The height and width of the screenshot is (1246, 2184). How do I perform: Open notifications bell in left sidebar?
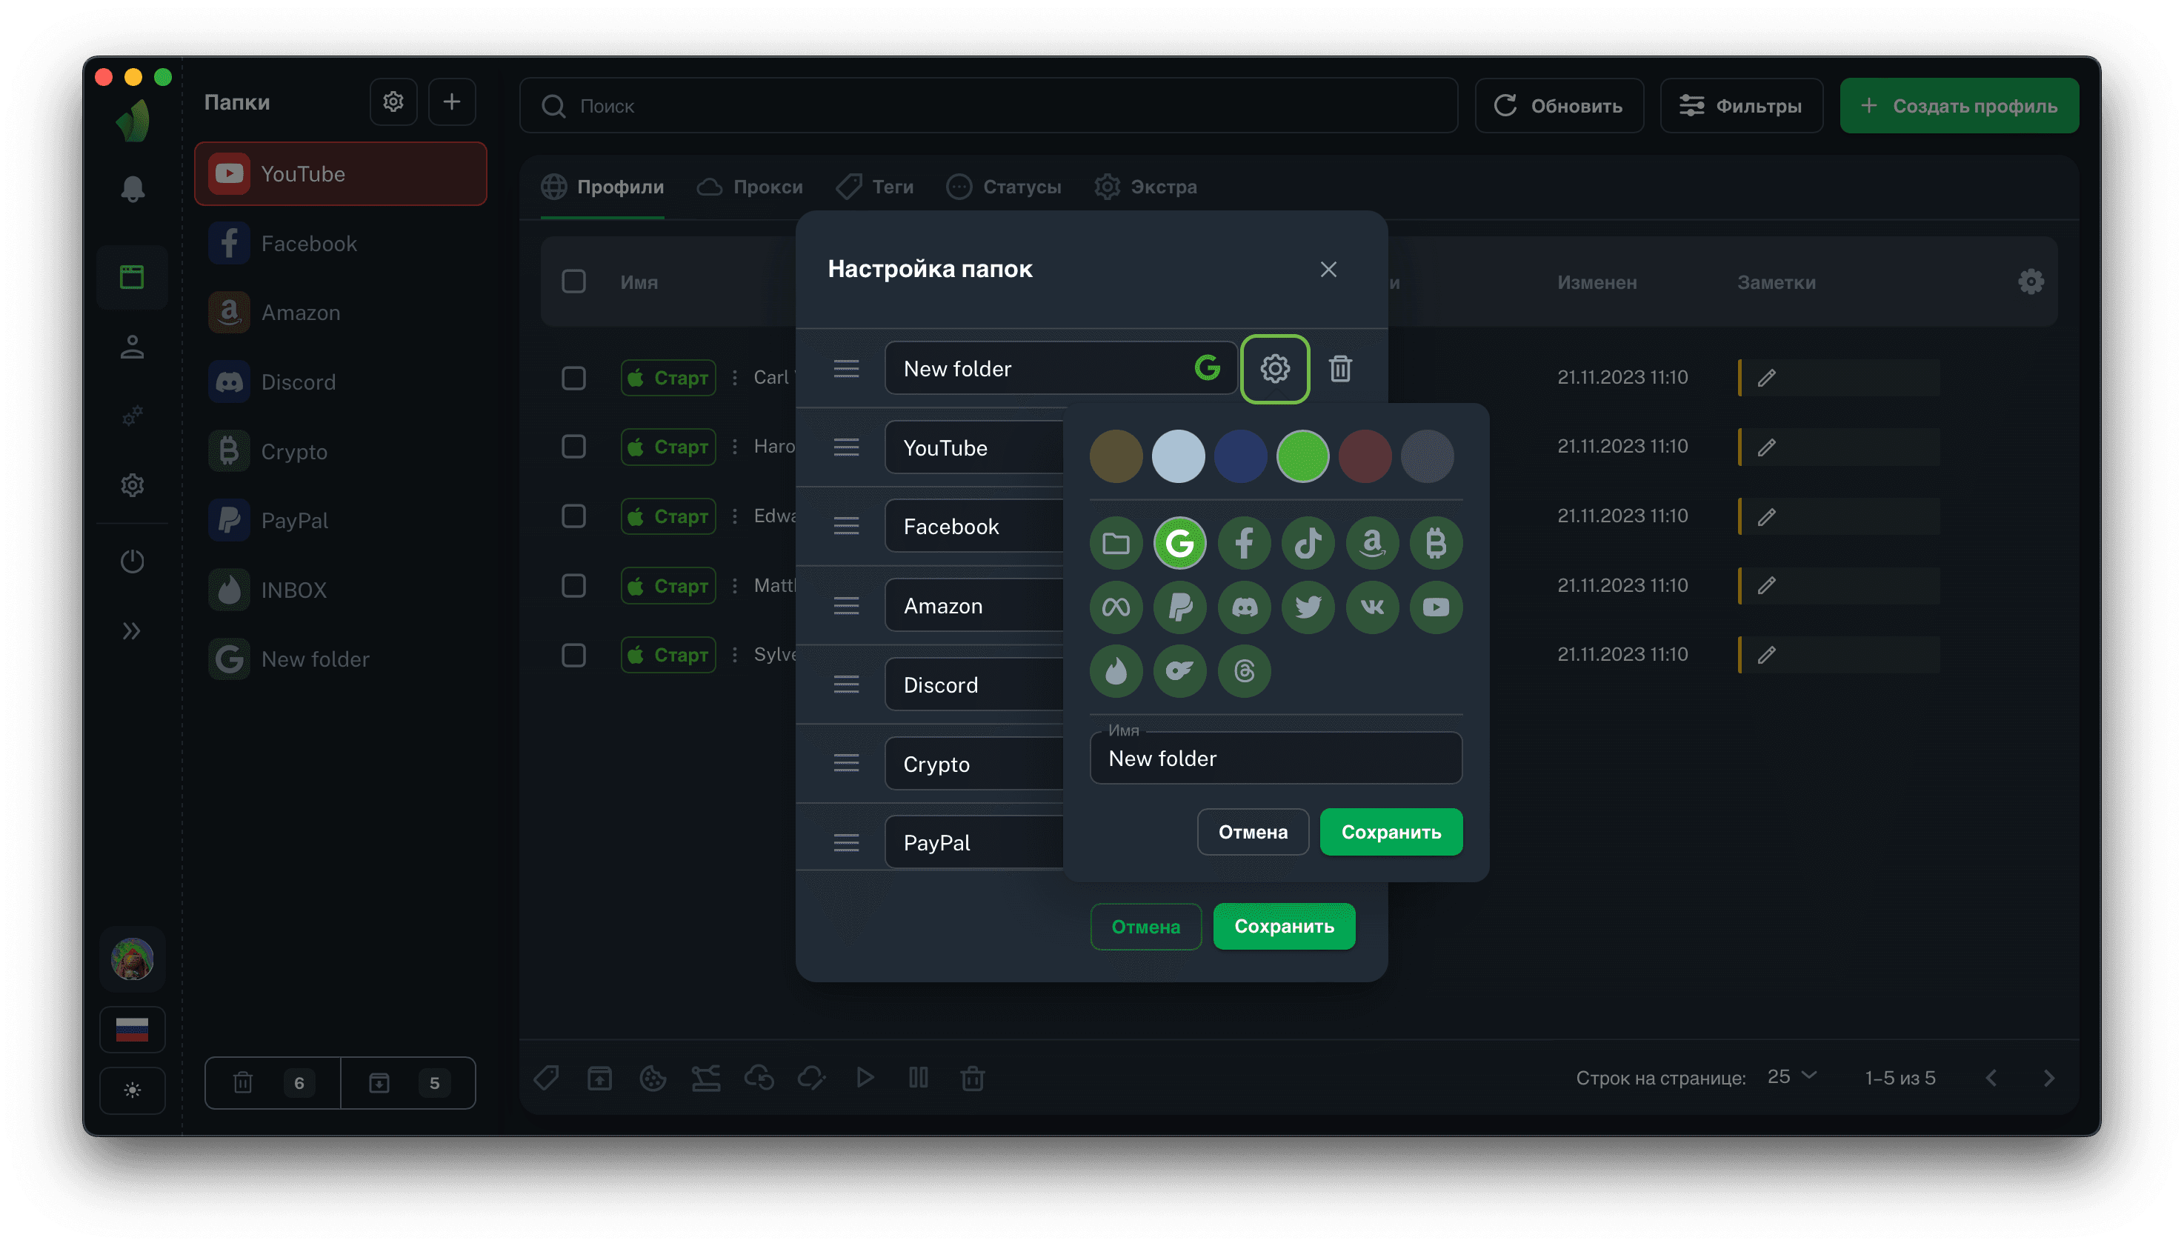(x=132, y=189)
